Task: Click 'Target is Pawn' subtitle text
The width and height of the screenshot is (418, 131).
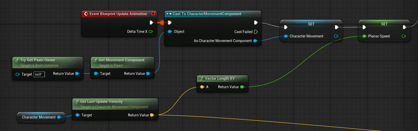Action: tap(111, 65)
